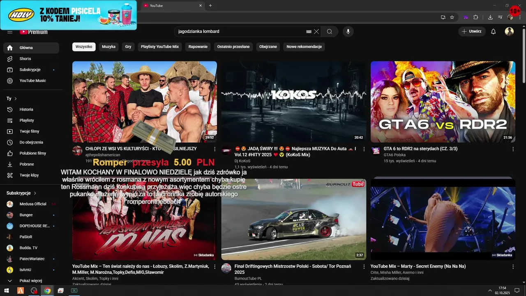526x296 pixels.
Task: Select the Gry filter chip
Action: [x=128, y=47]
